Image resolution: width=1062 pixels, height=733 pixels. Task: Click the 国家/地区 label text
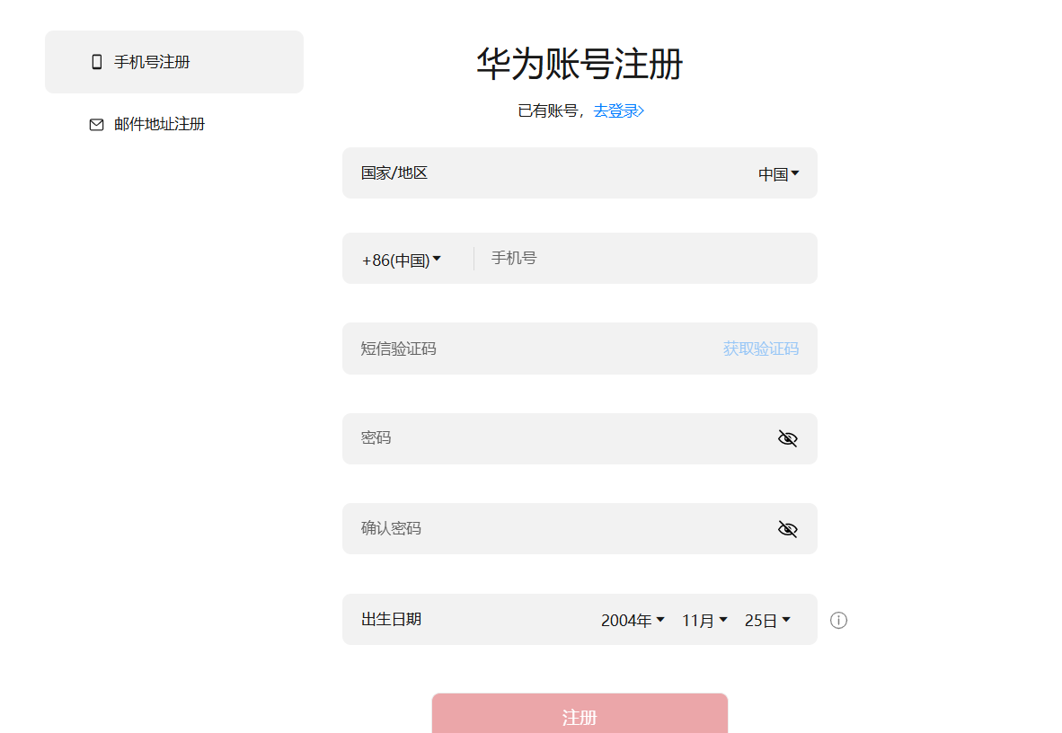pos(394,172)
